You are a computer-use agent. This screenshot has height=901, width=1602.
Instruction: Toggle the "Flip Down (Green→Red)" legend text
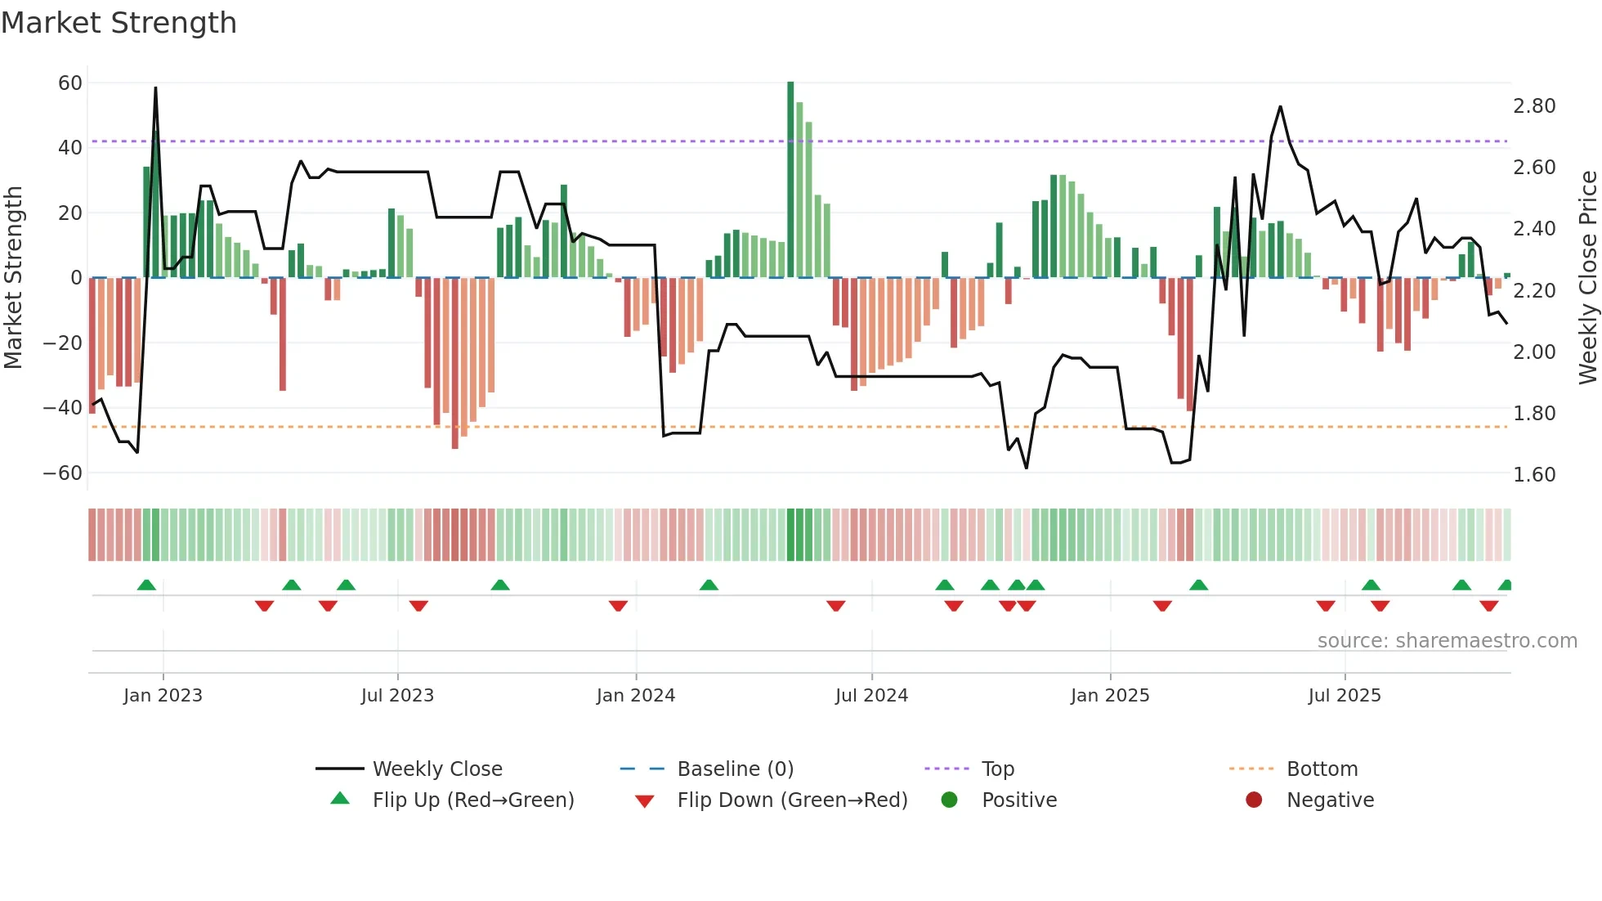click(792, 800)
